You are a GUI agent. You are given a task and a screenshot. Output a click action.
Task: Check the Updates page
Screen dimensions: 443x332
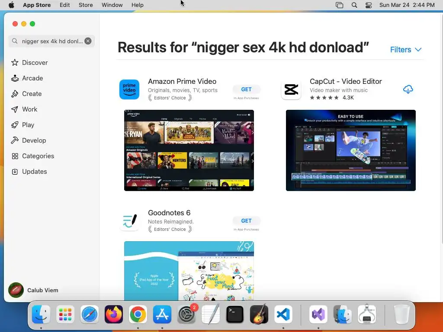[x=29, y=171]
